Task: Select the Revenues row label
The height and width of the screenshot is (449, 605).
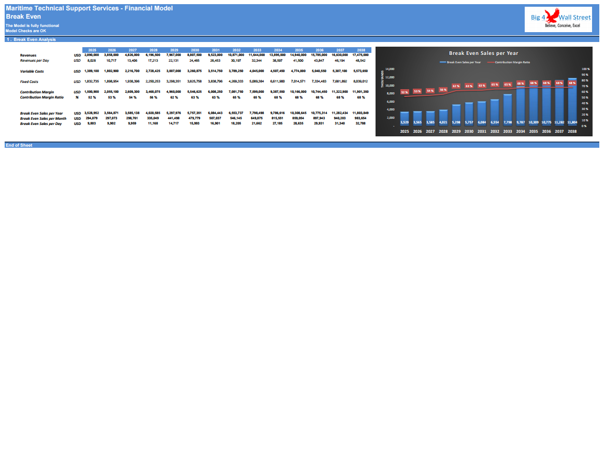Action: [27, 55]
